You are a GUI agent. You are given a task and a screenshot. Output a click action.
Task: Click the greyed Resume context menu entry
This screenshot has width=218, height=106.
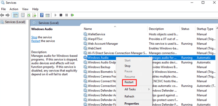pyautogui.click(x=129, y=77)
